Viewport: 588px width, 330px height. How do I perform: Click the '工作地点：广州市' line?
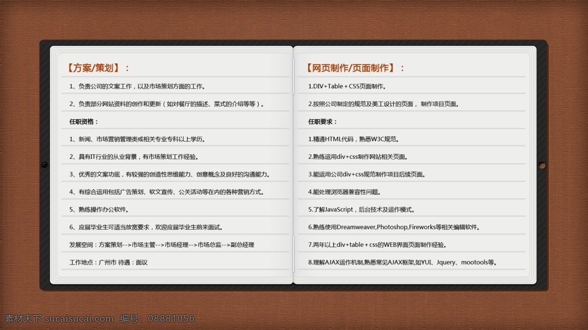click(108, 262)
